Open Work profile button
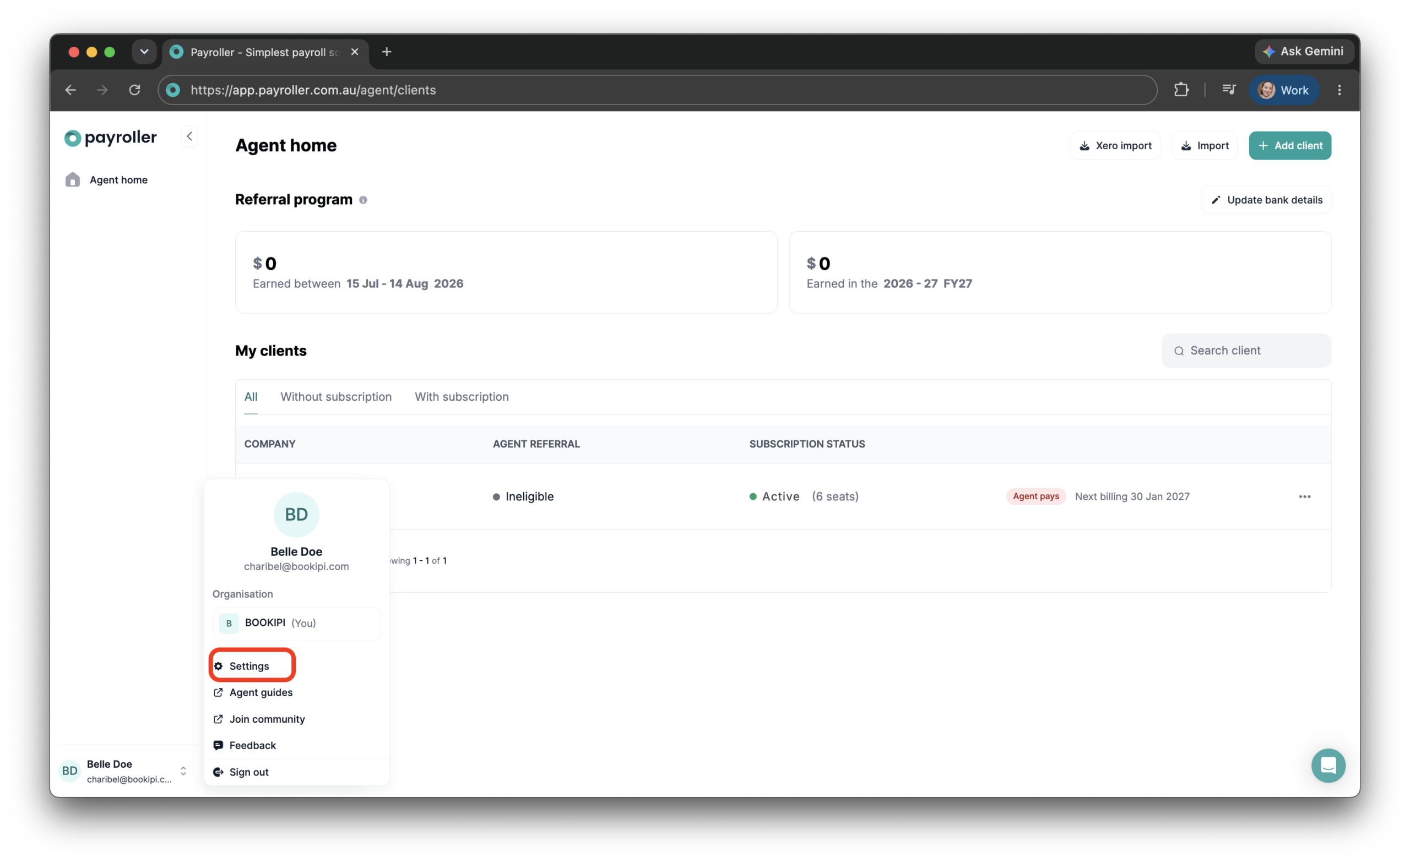 click(x=1283, y=90)
